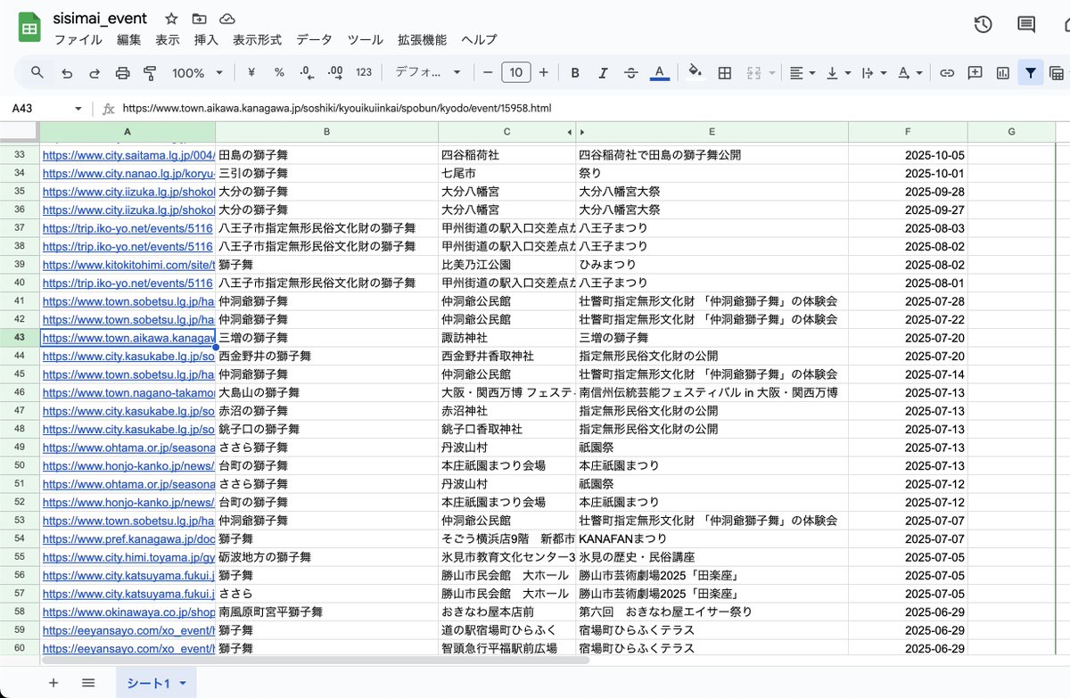Open the horizontal align dropdown
The image size is (1070, 698).
click(802, 72)
